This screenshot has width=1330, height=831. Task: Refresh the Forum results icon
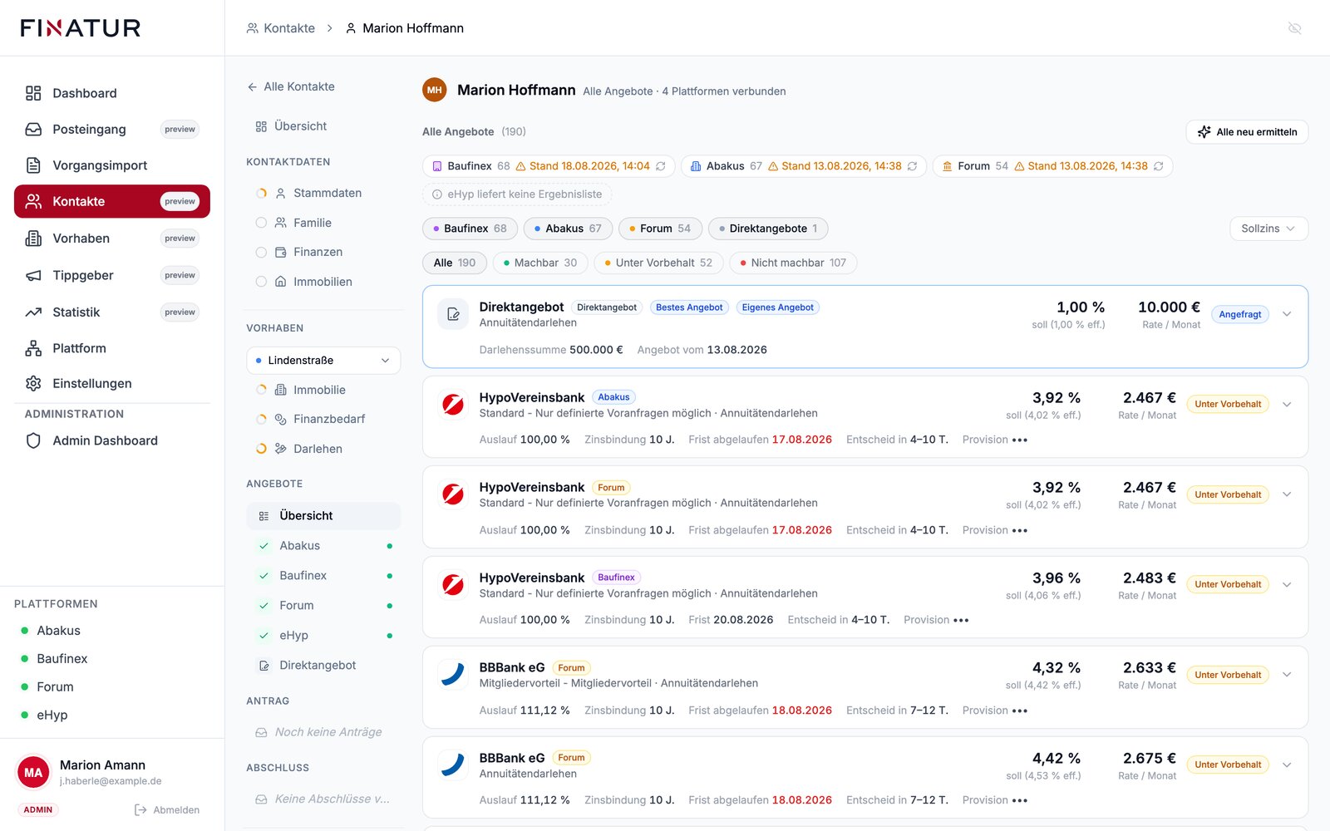1158,166
